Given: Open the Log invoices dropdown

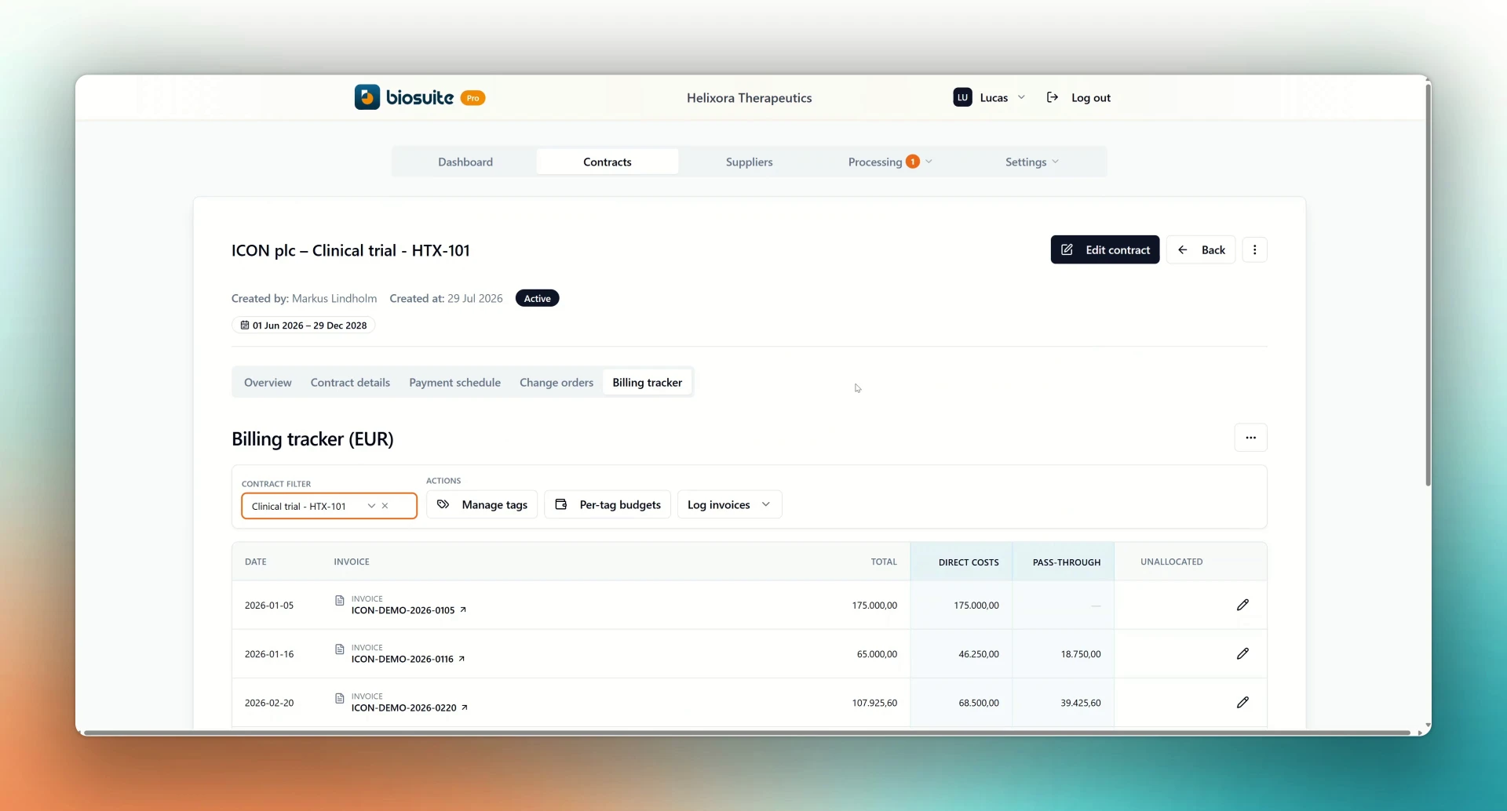Looking at the screenshot, I should [x=729, y=504].
